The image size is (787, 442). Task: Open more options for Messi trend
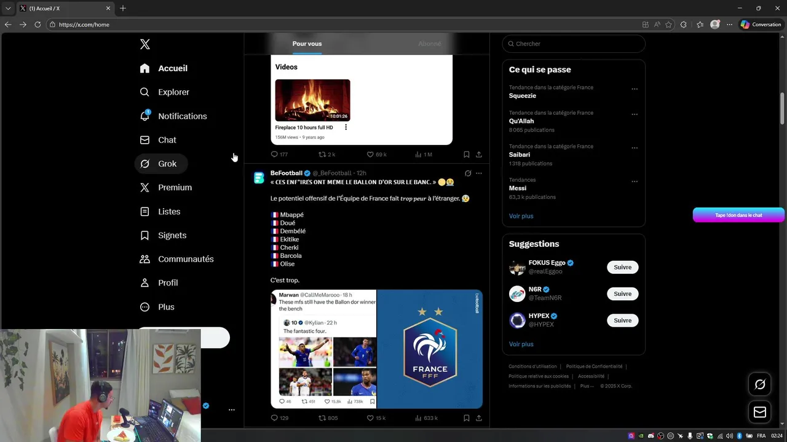[635, 182]
